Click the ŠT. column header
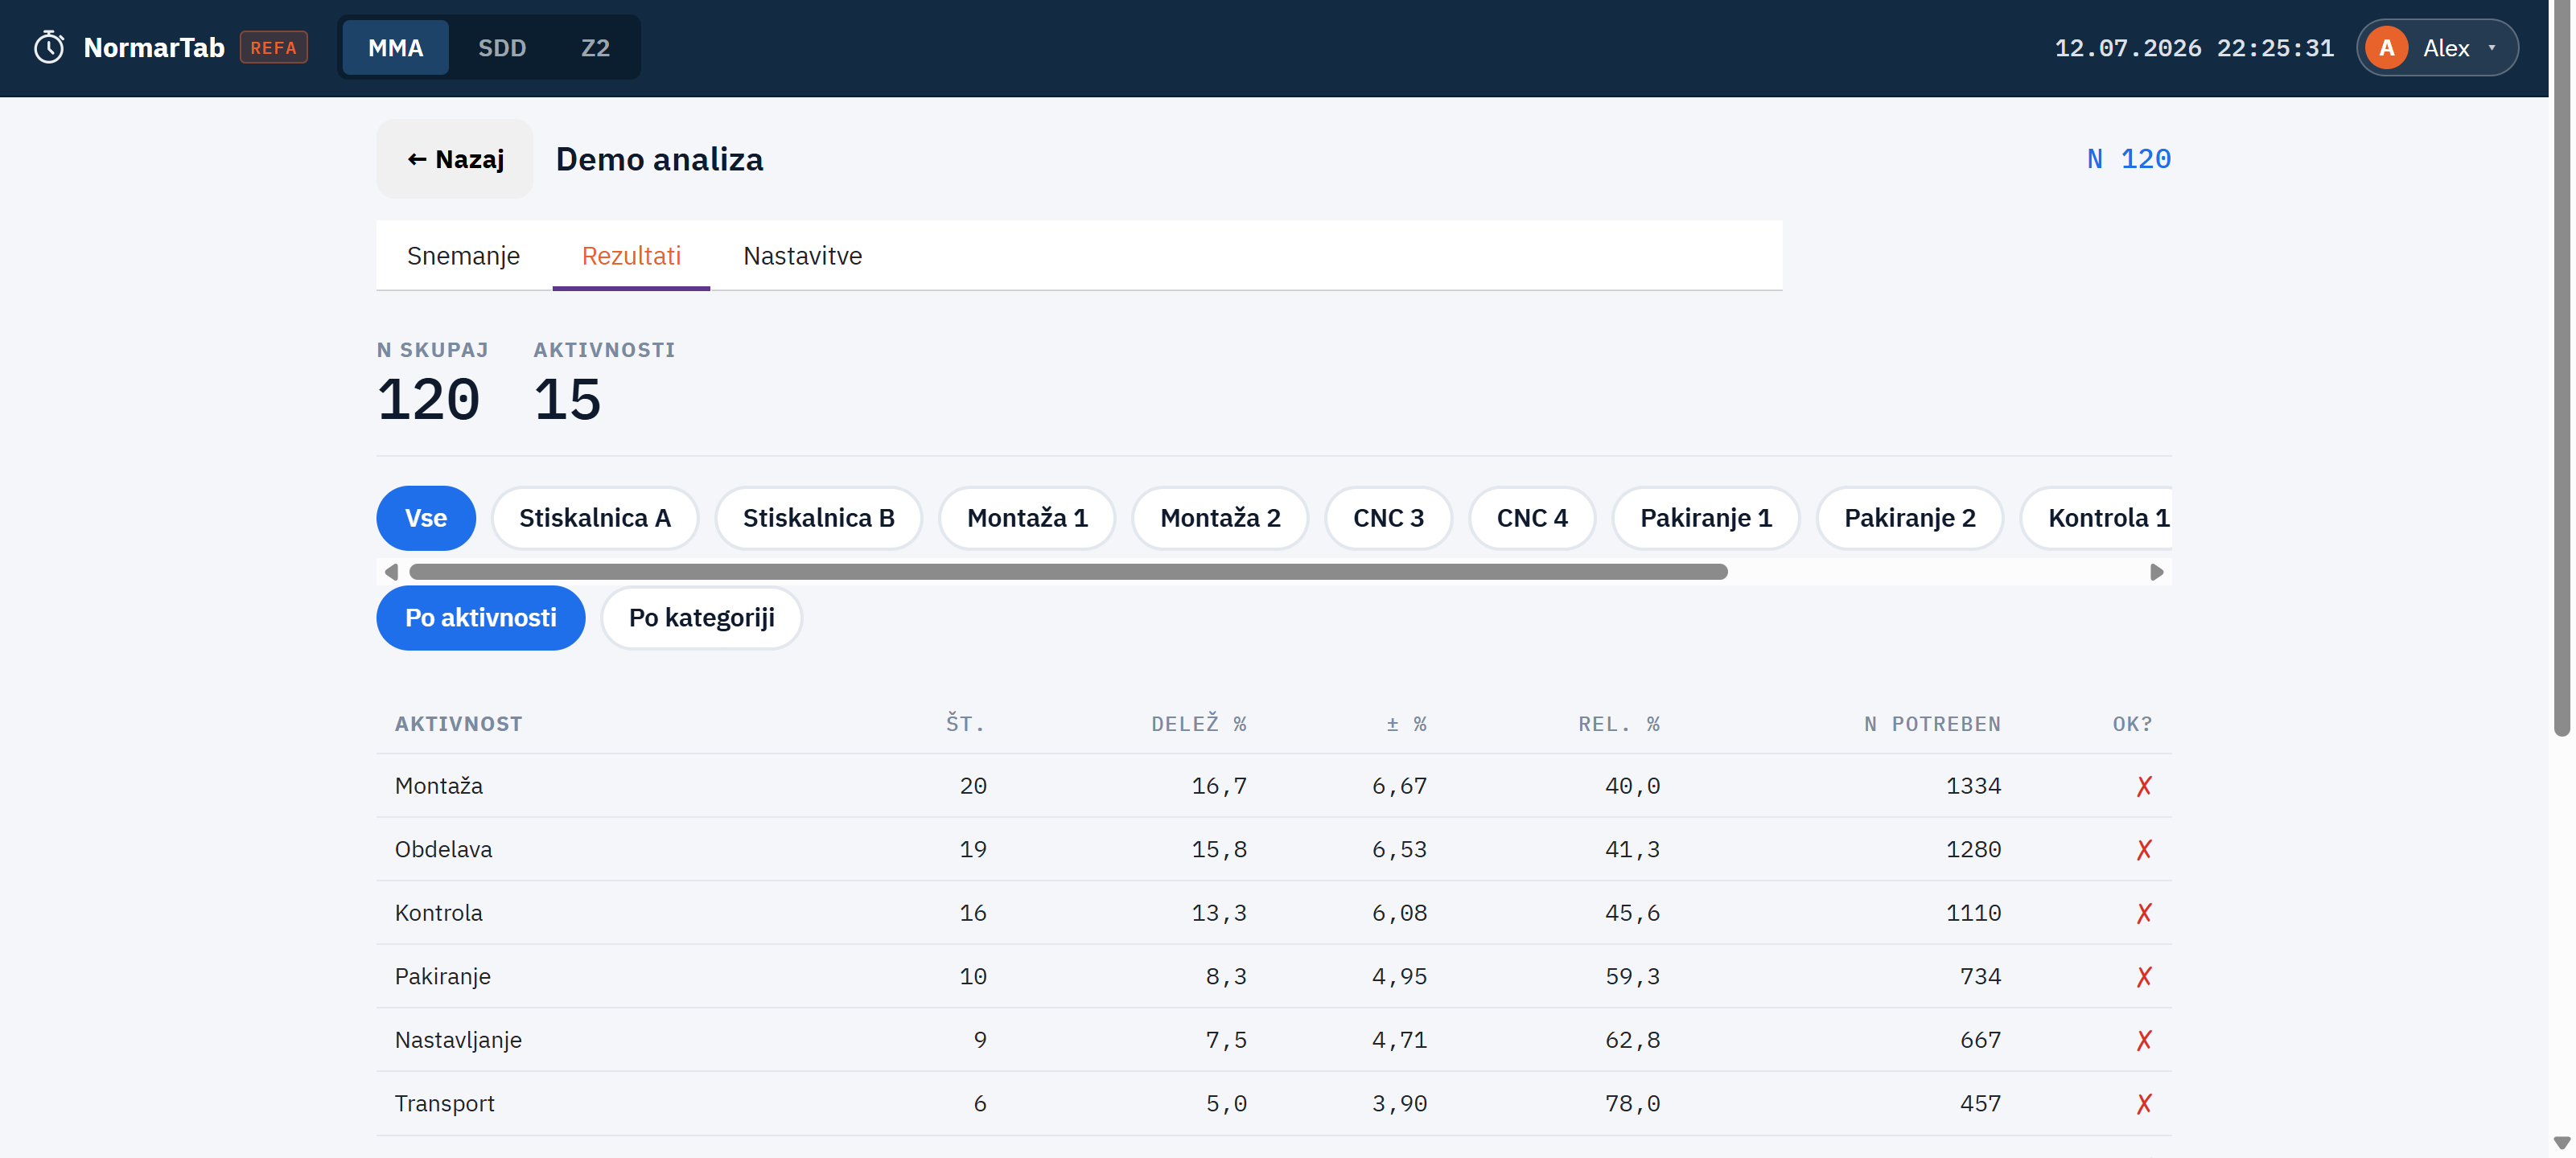 (x=966, y=724)
